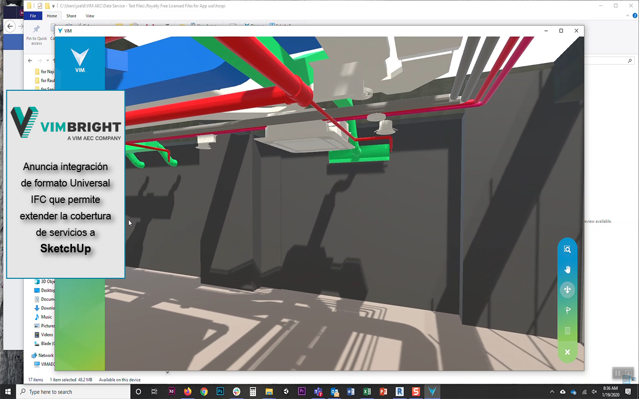
Task: Open Word from the taskbar
Action: click(x=350, y=392)
